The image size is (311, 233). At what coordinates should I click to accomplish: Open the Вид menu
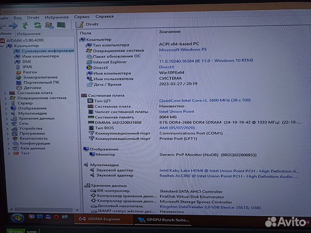tap(17, 18)
